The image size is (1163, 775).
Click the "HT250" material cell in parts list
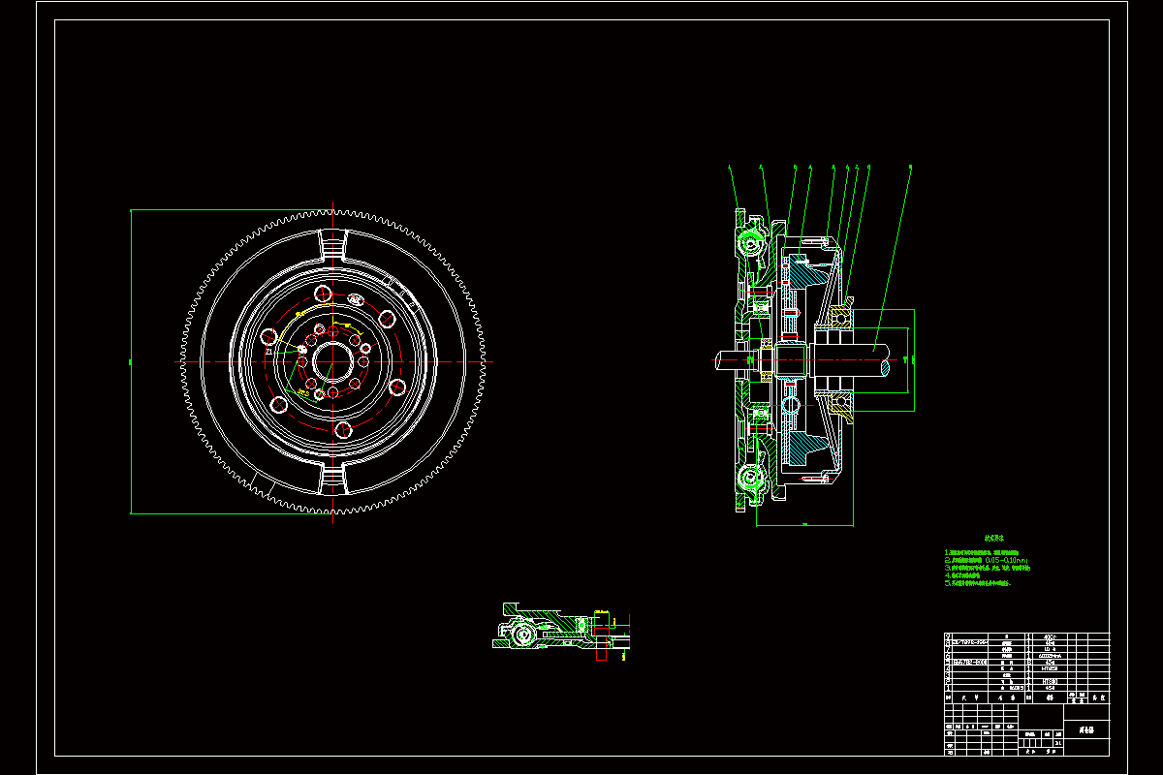click(1050, 668)
